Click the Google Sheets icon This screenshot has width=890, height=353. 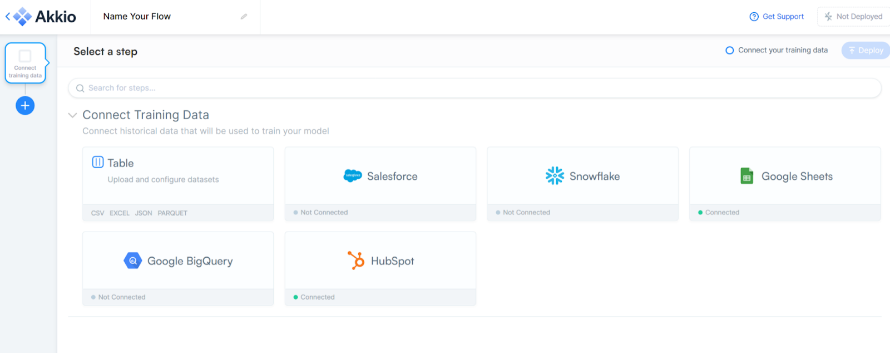coord(746,176)
